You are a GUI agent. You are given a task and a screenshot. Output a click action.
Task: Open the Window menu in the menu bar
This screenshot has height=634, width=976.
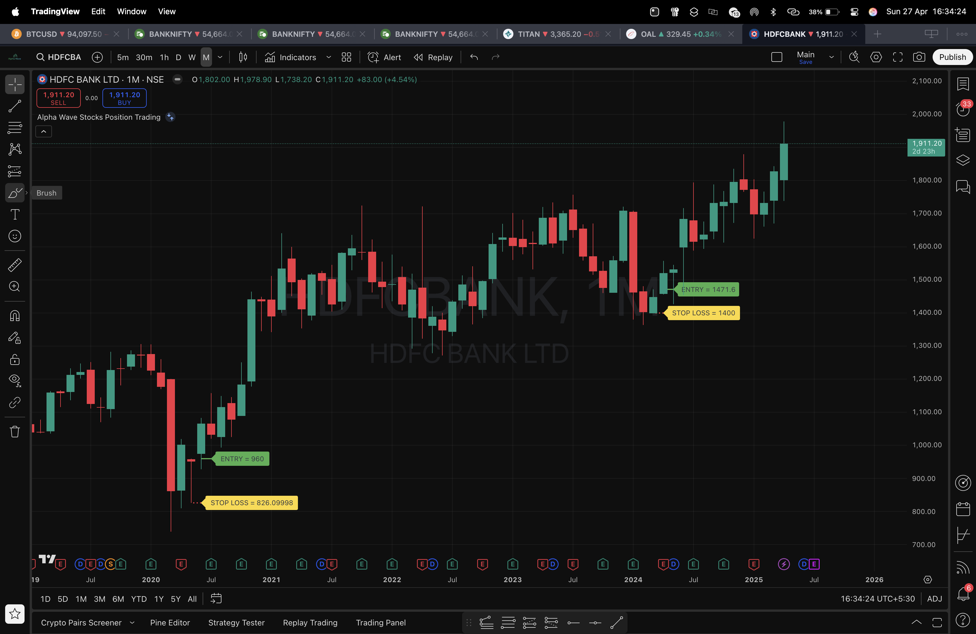click(x=131, y=11)
